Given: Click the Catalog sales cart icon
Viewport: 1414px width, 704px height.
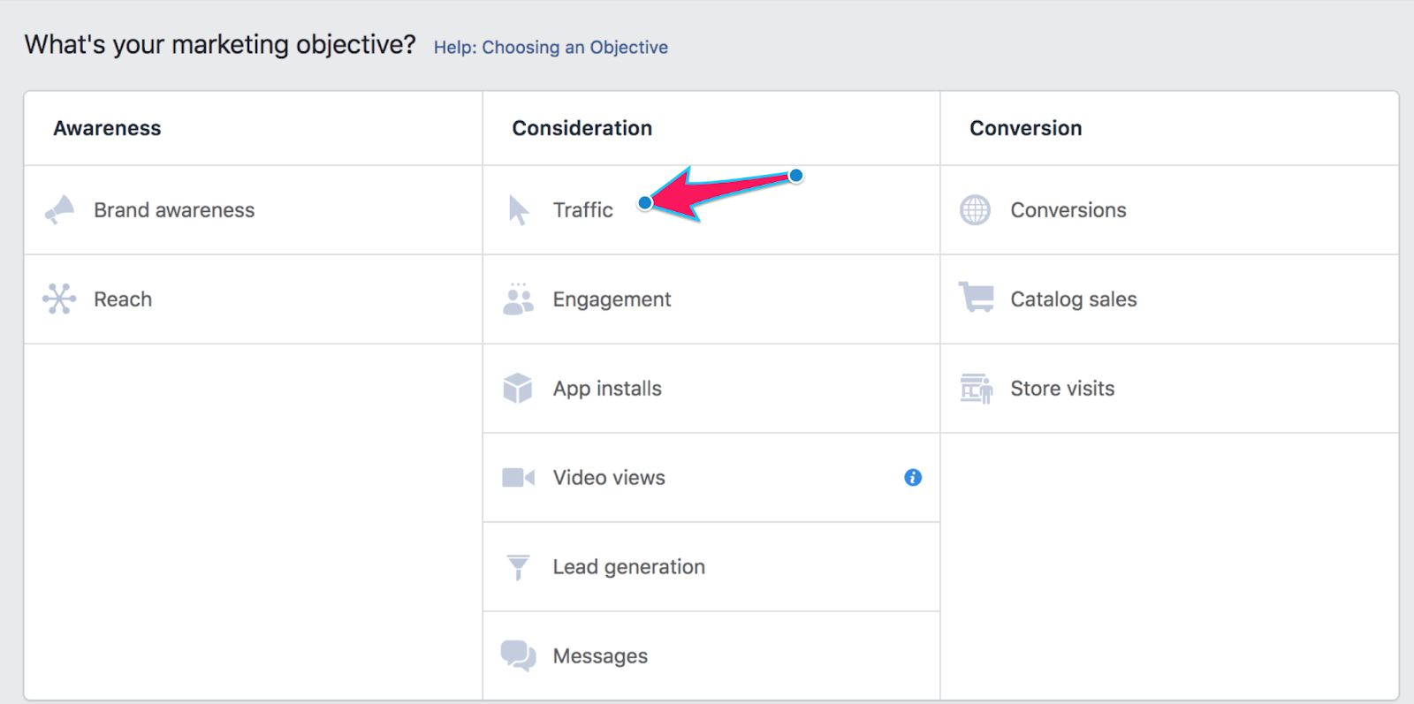Looking at the screenshot, I should [977, 298].
